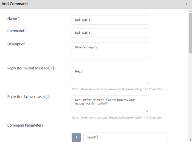Image resolution: width=192 pixels, height=143 pixels.
Task: Click the failover reply textarea resize handle
Action: click(x=147, y=111)
